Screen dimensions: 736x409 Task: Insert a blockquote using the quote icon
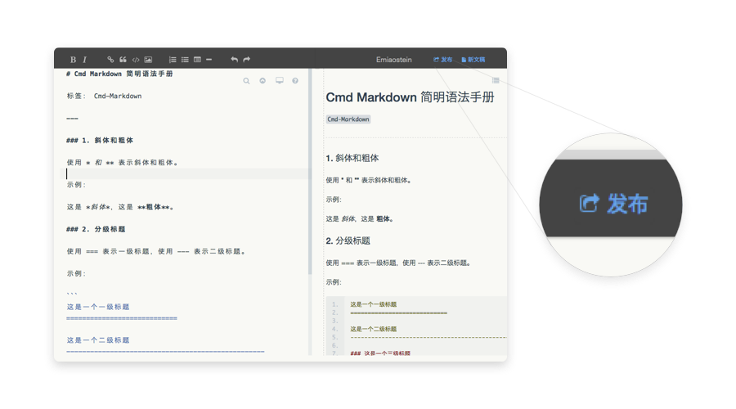(123, 60)
